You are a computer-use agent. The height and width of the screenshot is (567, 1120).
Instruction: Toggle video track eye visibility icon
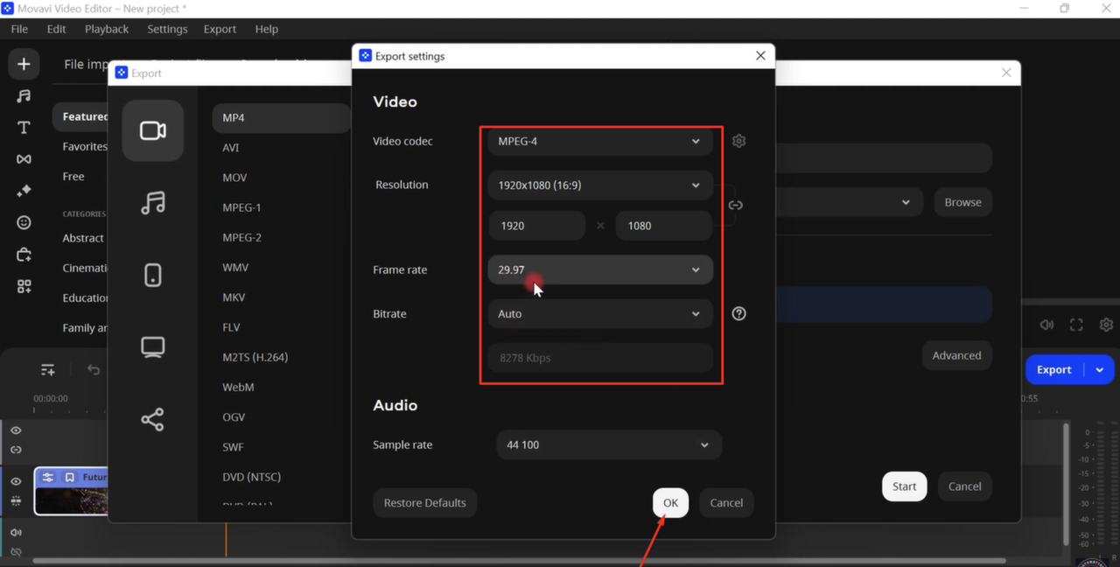[x=16, y=481]
